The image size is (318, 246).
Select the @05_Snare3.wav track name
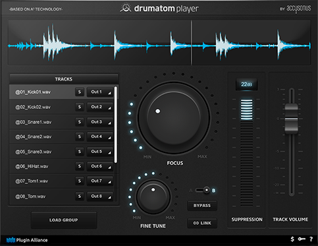(x=33, y=152)
